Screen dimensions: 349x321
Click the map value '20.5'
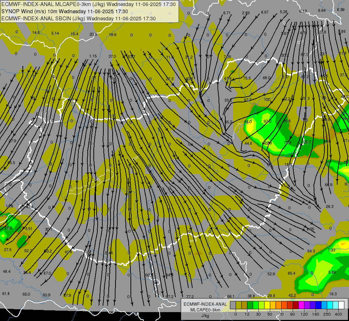(x=93, y=34)
